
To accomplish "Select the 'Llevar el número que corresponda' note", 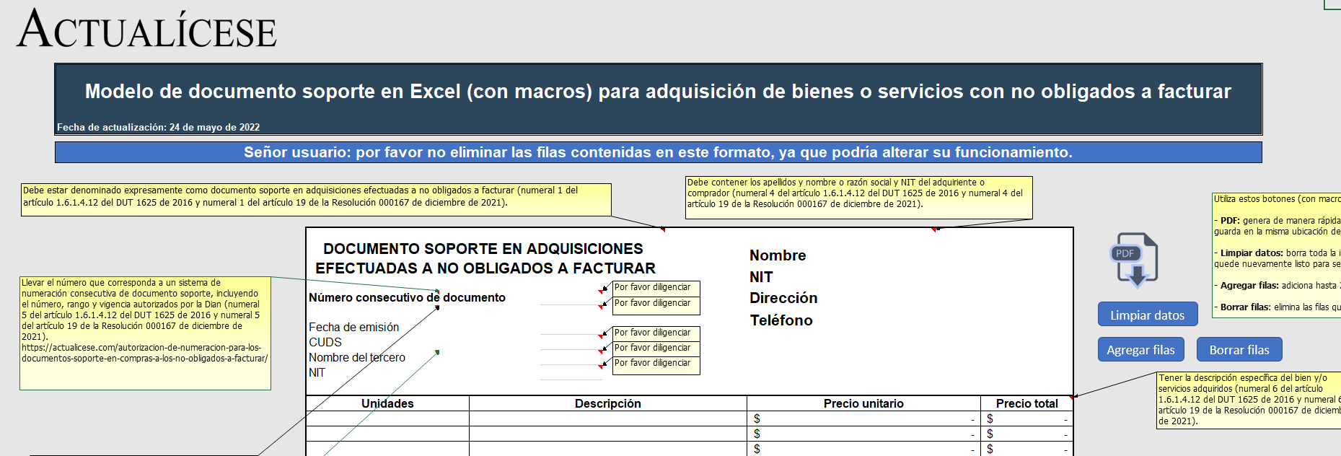I will (x=145, y=333).
